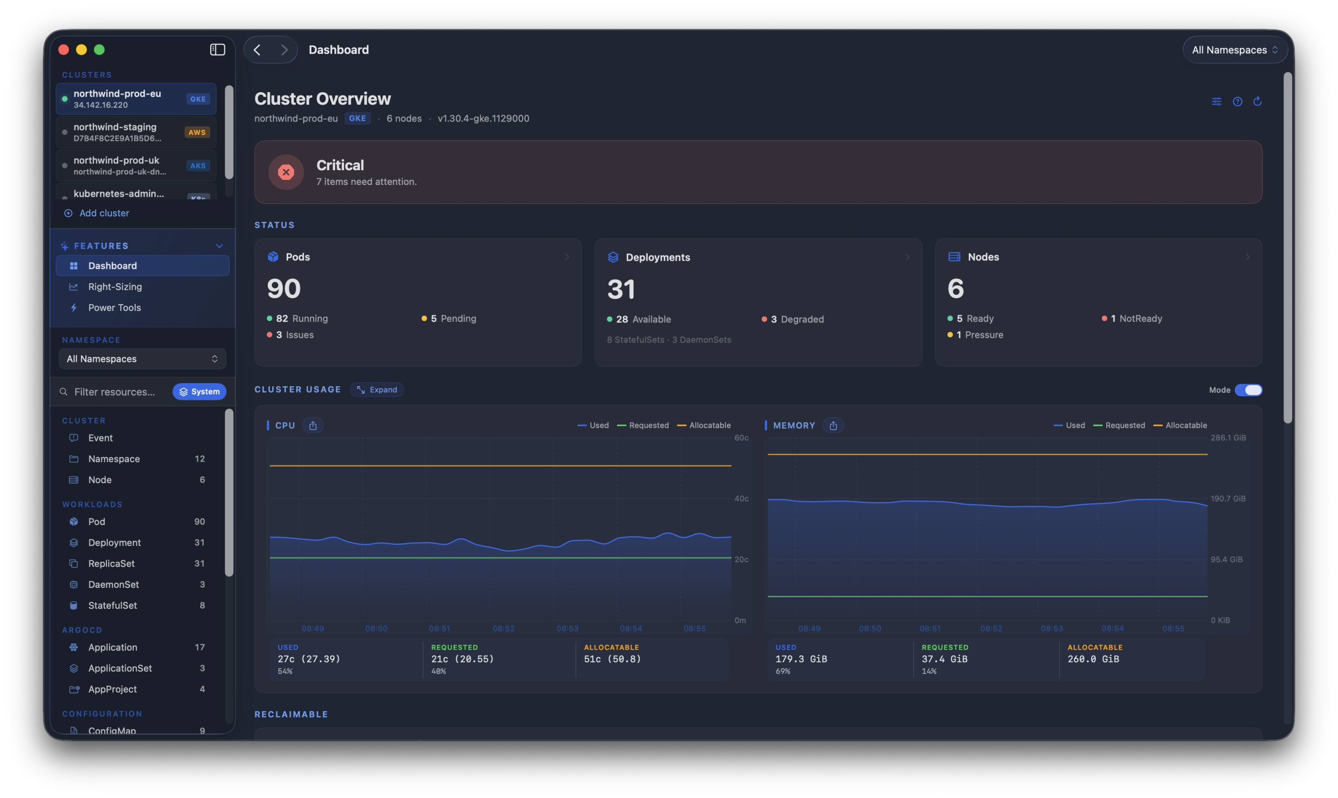Click the AppProject icon in the sidebar
This screenshot has height=798, width=1338.
point(74,689)
